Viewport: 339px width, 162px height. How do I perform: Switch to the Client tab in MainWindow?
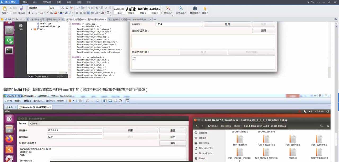pyautogui.click(x=34, y=123)
